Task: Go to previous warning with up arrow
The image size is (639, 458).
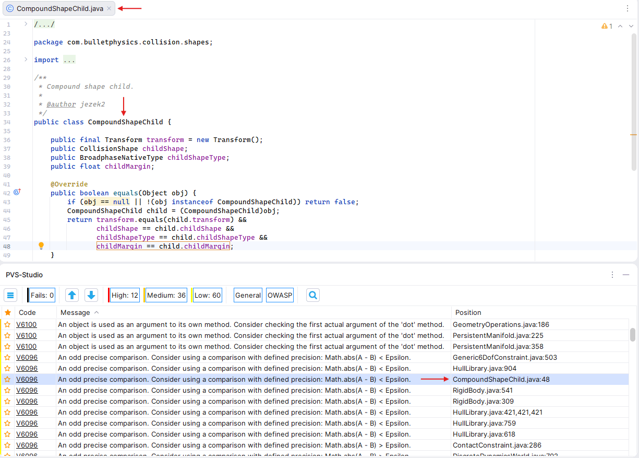Action: tap(72, 295)
